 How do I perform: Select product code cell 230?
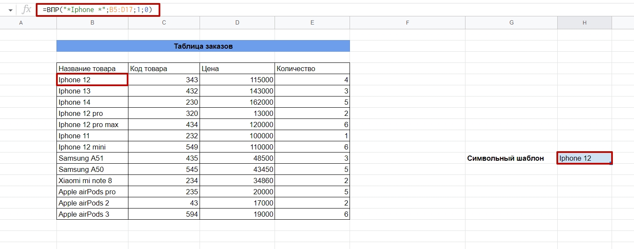point(164,102)
